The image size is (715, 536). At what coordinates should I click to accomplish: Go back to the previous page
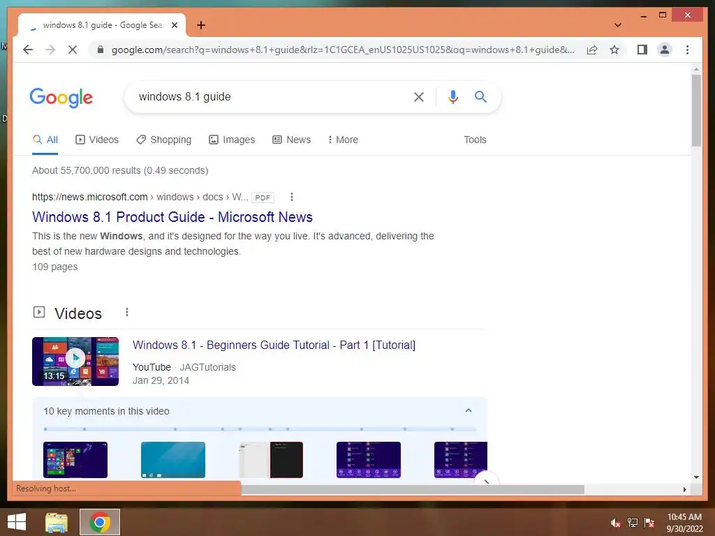point(28,50)
